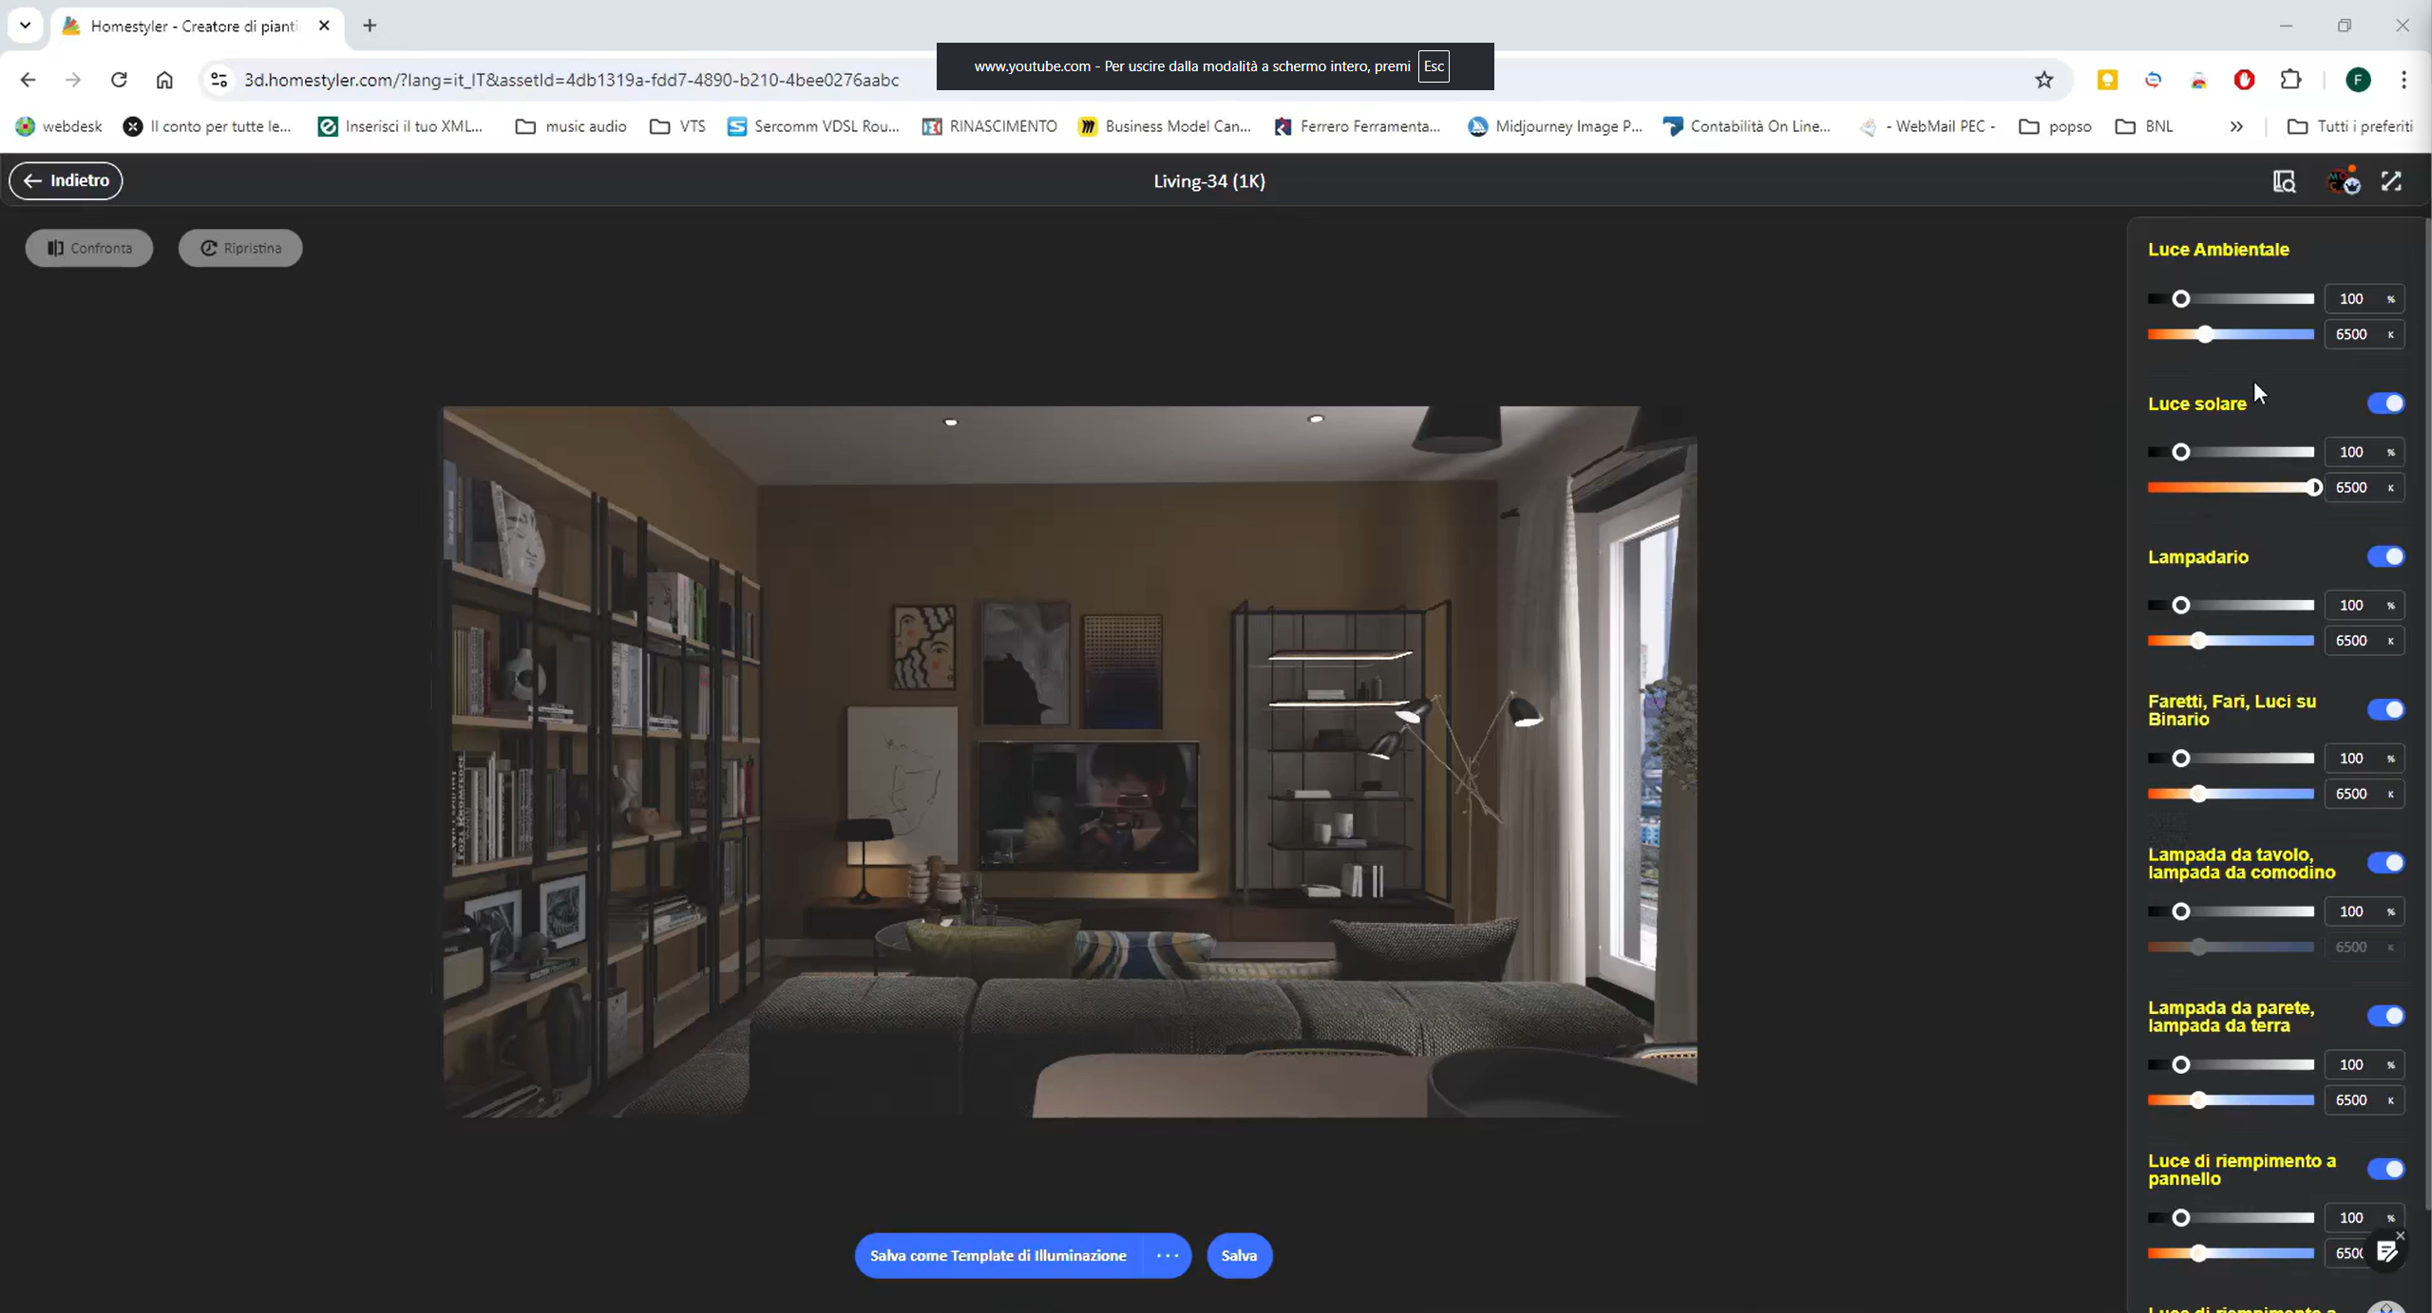
Task: Open the browser extensions puzzle icon
Action: click(x=2290, y=80)
